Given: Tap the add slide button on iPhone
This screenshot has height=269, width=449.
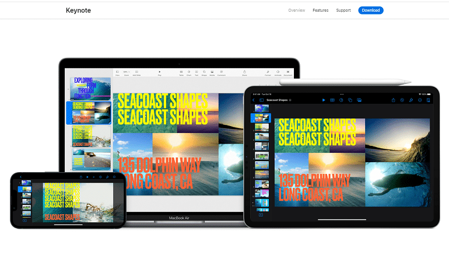Looking at the screenshot, I should click(x=24, y=221).
